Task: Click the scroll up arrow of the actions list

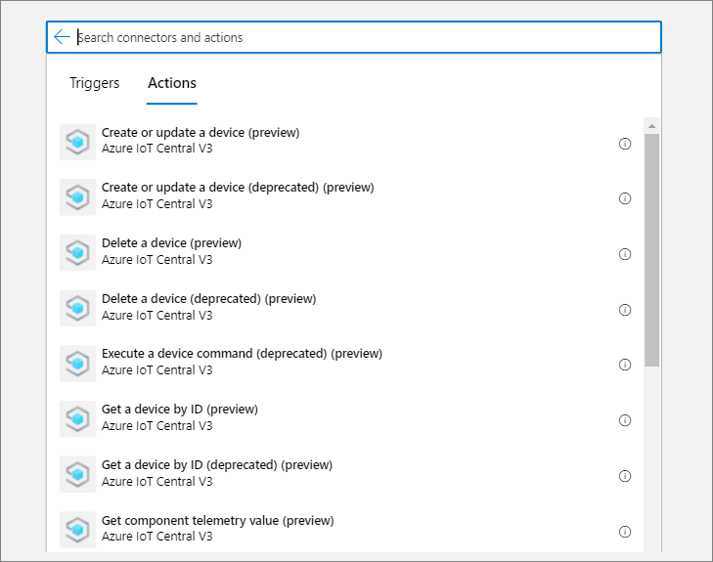Action: 651,125
